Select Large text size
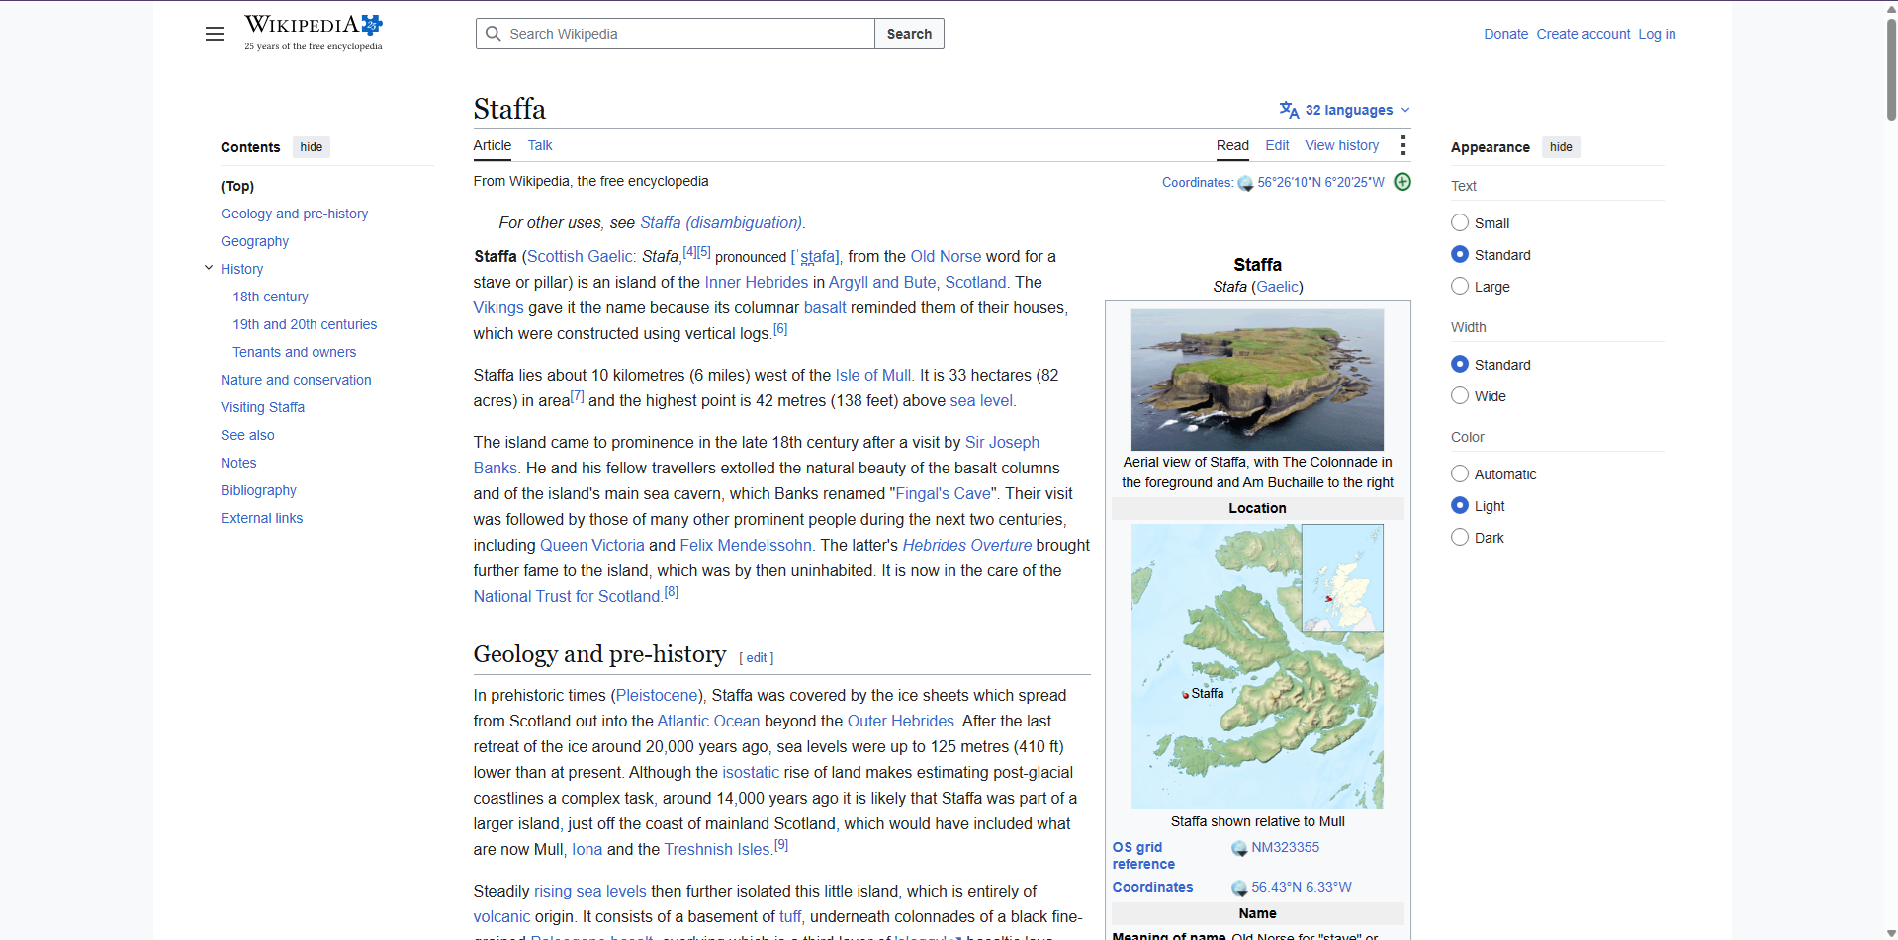Image resolution: width=1898 pixels, height=940 pixels. pos(1460,287)
